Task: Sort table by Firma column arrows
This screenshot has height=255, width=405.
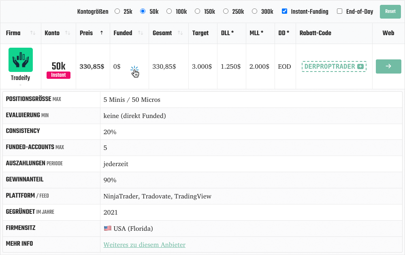Action: [x=33, y=33]
